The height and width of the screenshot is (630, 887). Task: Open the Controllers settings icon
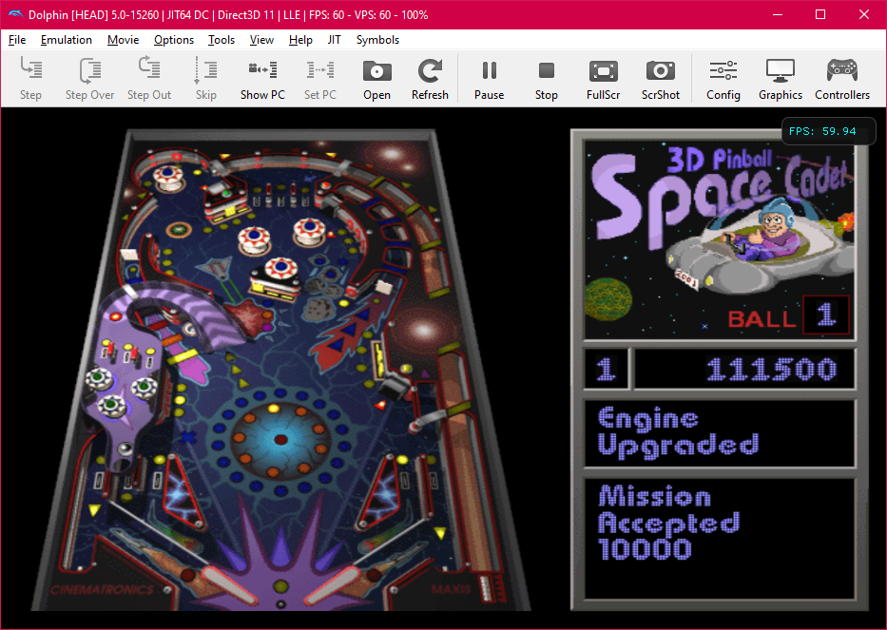pos(842,70)
